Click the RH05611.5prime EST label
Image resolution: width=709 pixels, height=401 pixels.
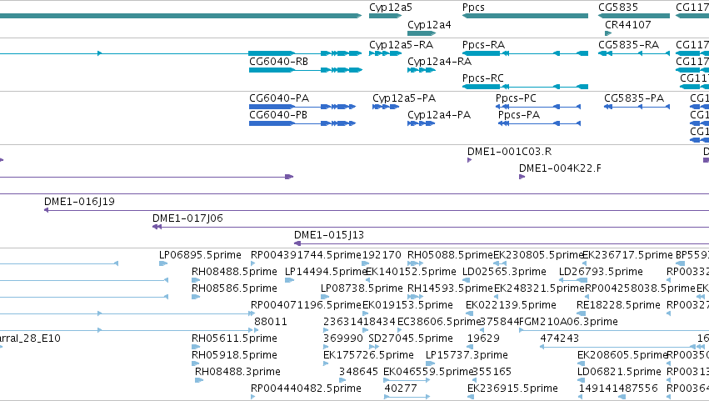pyautogui.click(x=234, y=338)
